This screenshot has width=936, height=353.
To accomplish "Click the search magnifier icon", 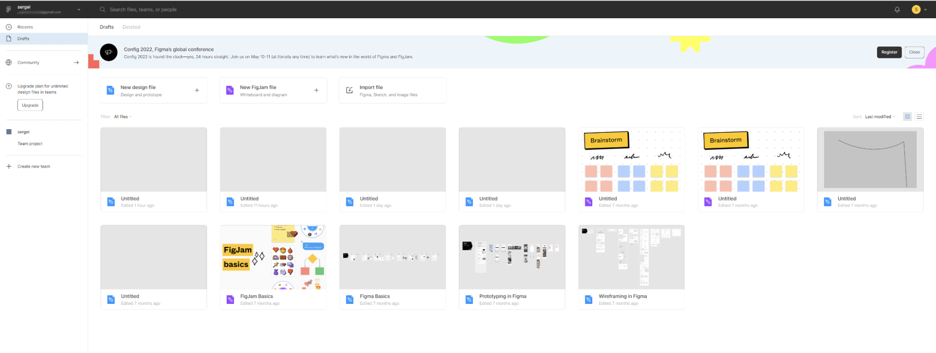I will [x=103, y=9].
